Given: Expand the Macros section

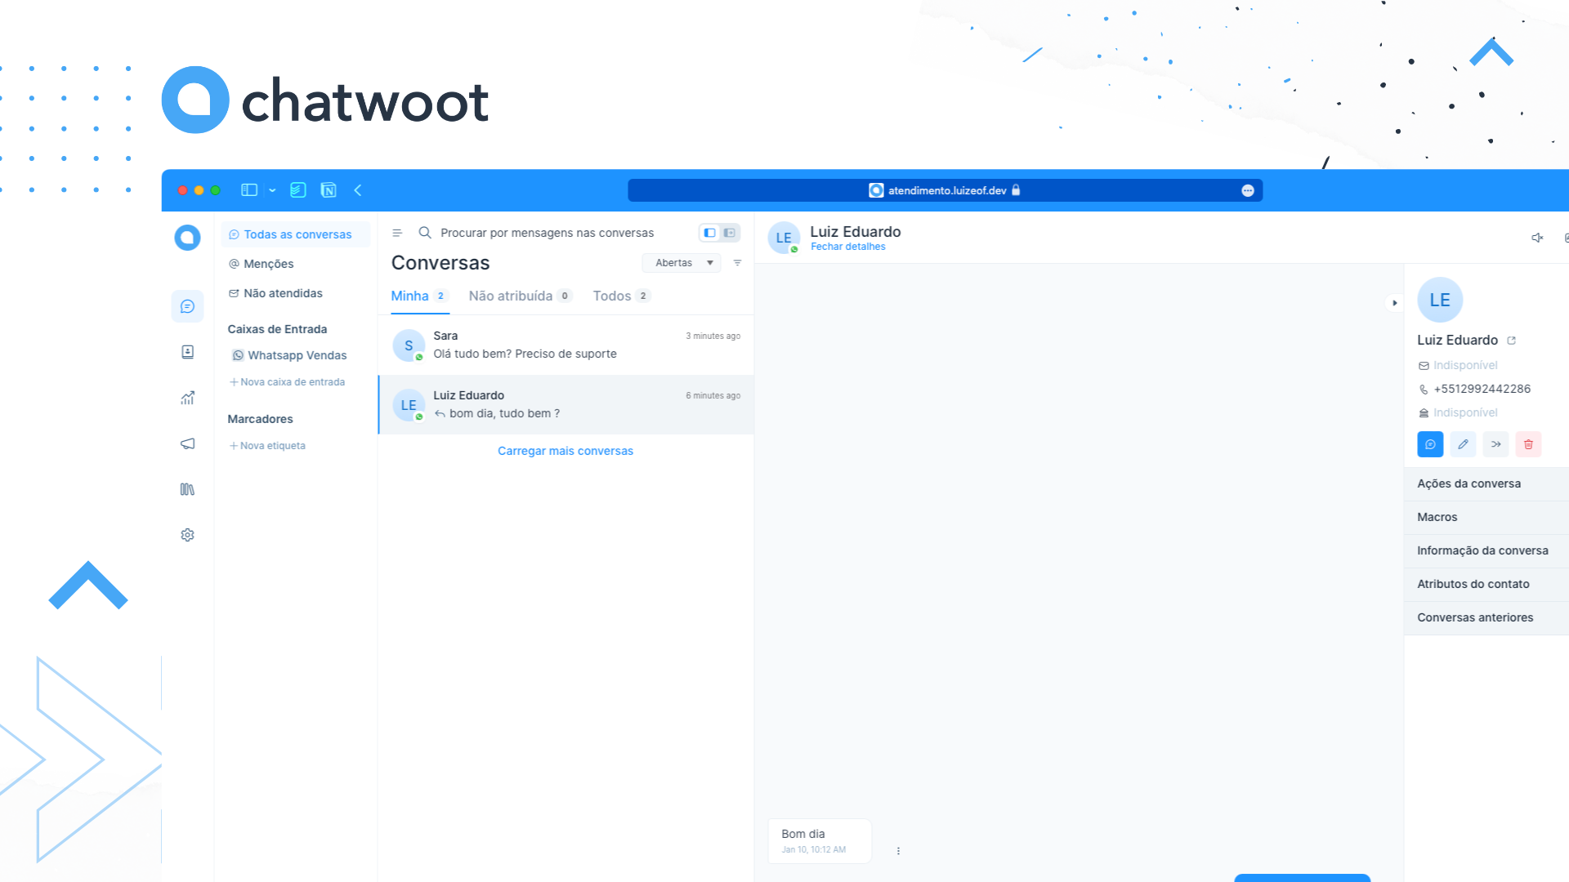Looking at the screenshot, I should pos(1486,517).
